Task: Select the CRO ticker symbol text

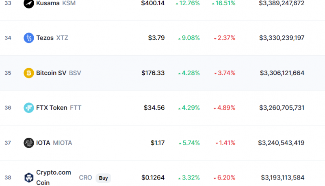Action: pyautogui.click(x=85, y=178)
